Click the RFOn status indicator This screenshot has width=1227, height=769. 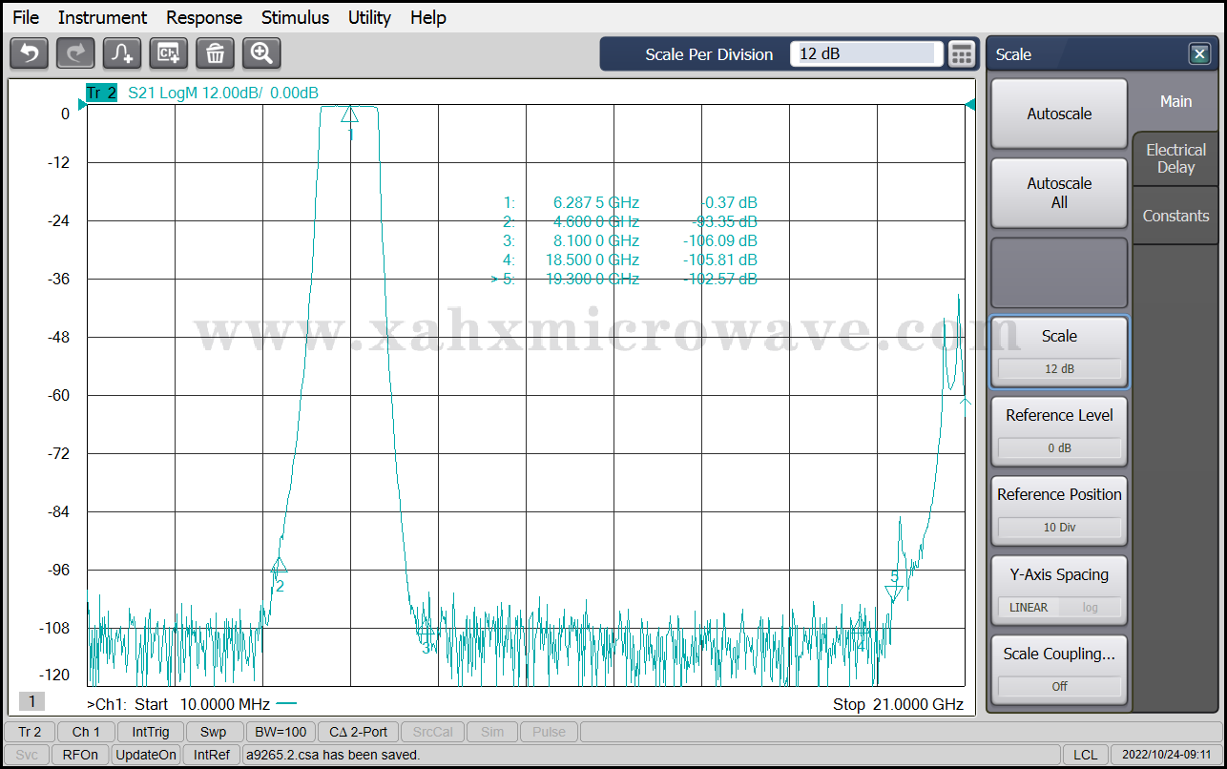pyautogui.click(x=80, y=755)
